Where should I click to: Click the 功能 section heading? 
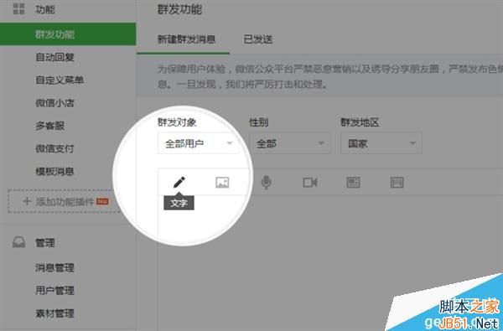point(45,9)
